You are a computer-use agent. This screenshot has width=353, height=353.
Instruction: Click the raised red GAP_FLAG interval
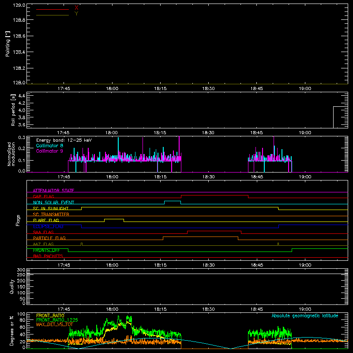pos(214,195)
